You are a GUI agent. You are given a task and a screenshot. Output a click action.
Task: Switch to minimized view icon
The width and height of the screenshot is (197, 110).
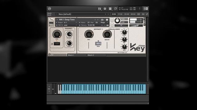115,9
